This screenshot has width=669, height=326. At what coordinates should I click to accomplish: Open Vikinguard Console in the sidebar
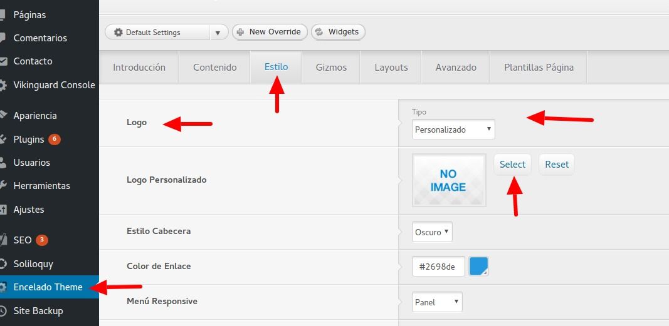coord(54,85)
